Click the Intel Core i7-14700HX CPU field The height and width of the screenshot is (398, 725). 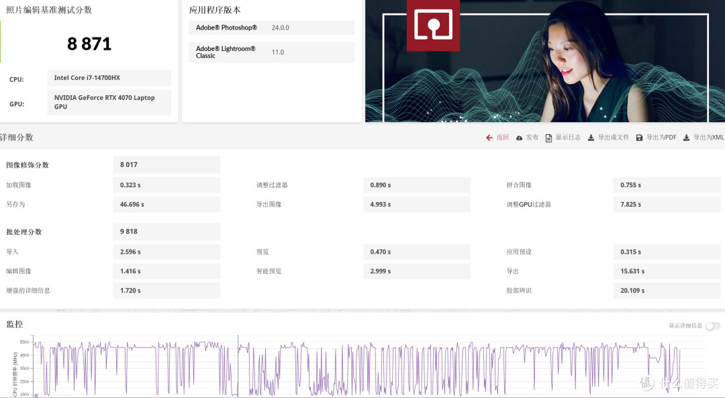coord(109,78)
